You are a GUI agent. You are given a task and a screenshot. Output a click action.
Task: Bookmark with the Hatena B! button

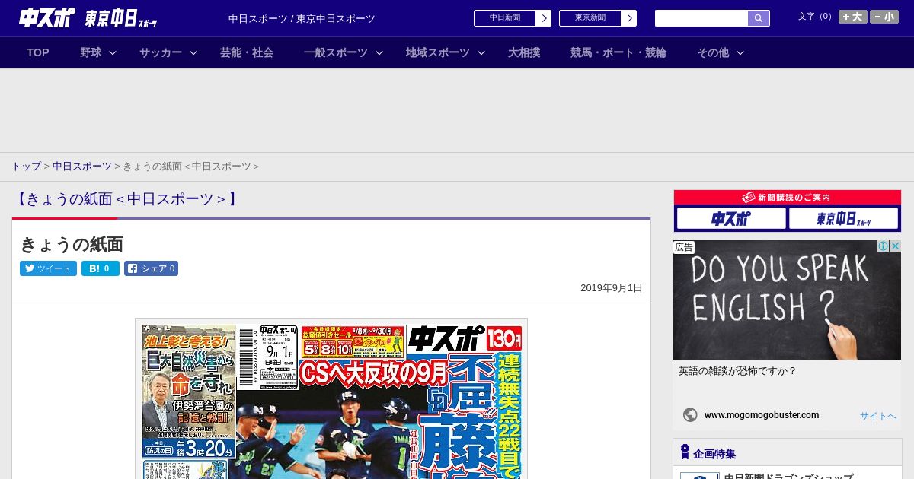(101, 268)
